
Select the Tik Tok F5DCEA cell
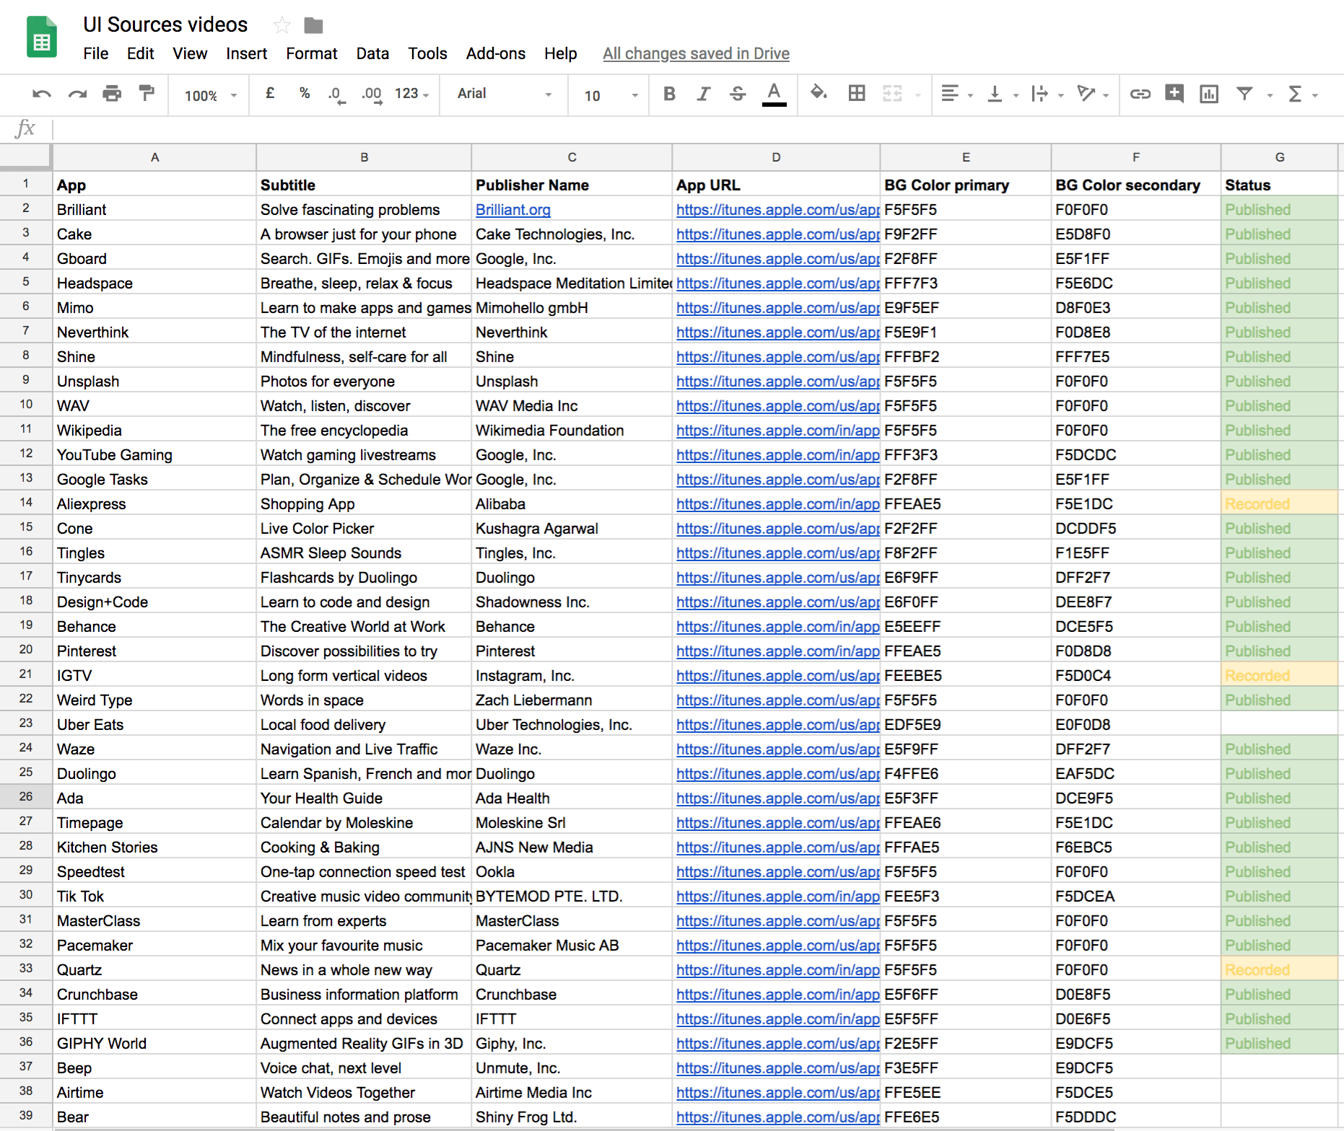point(1136,896)
